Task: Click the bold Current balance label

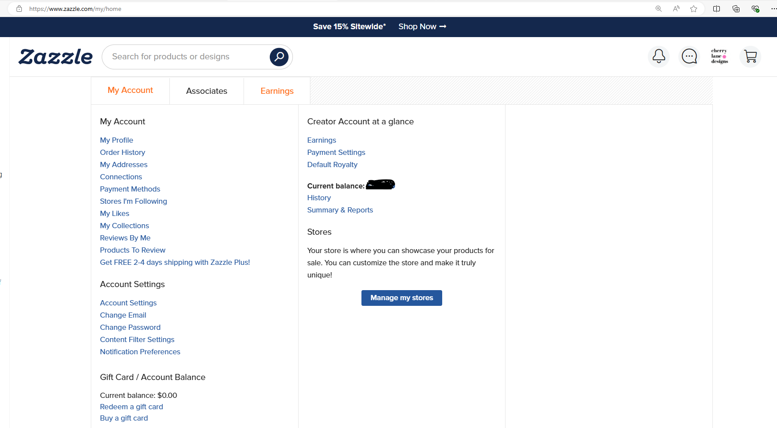Action: tap(336, 186)
